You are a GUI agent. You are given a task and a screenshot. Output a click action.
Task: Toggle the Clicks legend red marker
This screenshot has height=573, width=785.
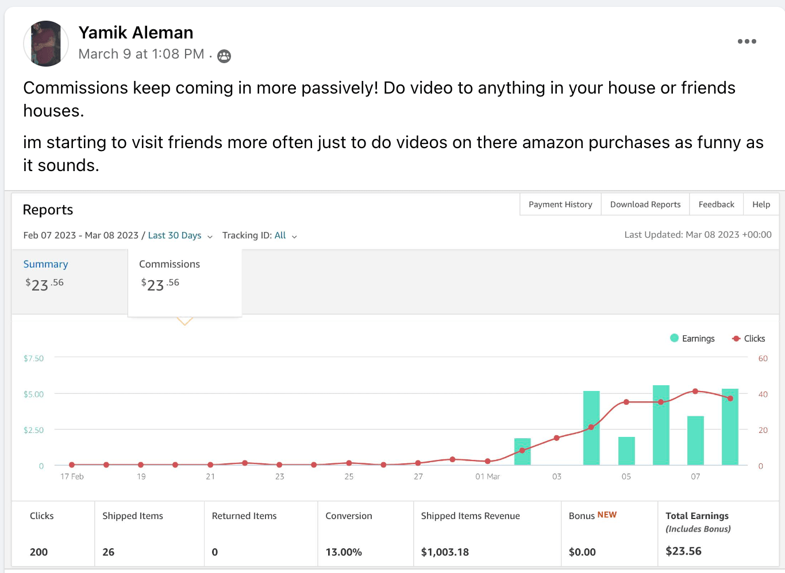click(x=736, y=339)
